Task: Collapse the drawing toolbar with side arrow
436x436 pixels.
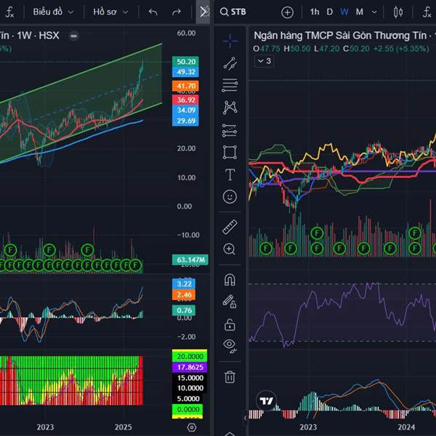Action: (x=245, y=418)
